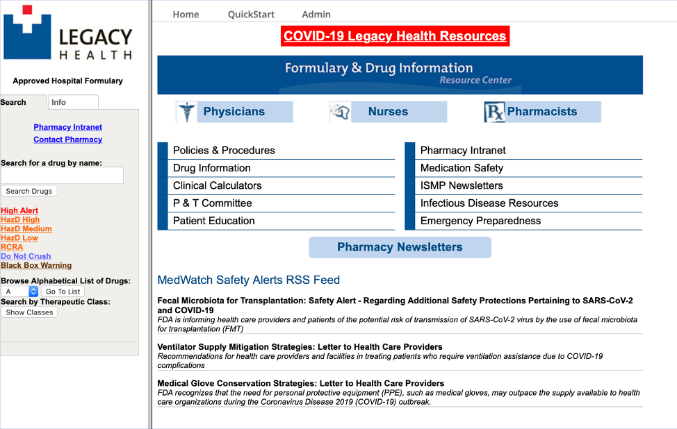Viewport: 677px width, 429px height.
Task: Open the Home menu item
Action: click(x=186, y=14)
